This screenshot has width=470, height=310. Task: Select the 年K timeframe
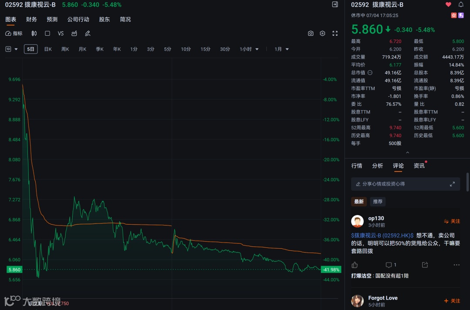(x=117, y=49)
